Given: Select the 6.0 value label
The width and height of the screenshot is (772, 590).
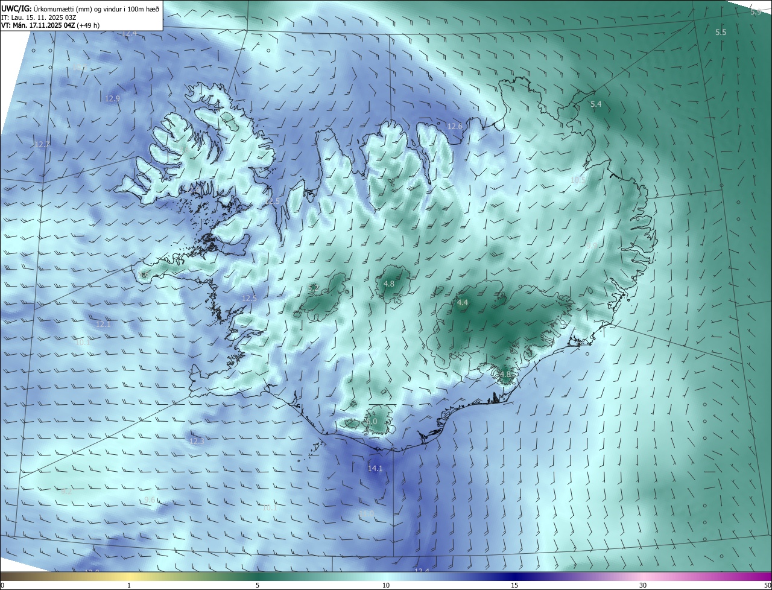Looking at the screenshot, I should (372, 421).
